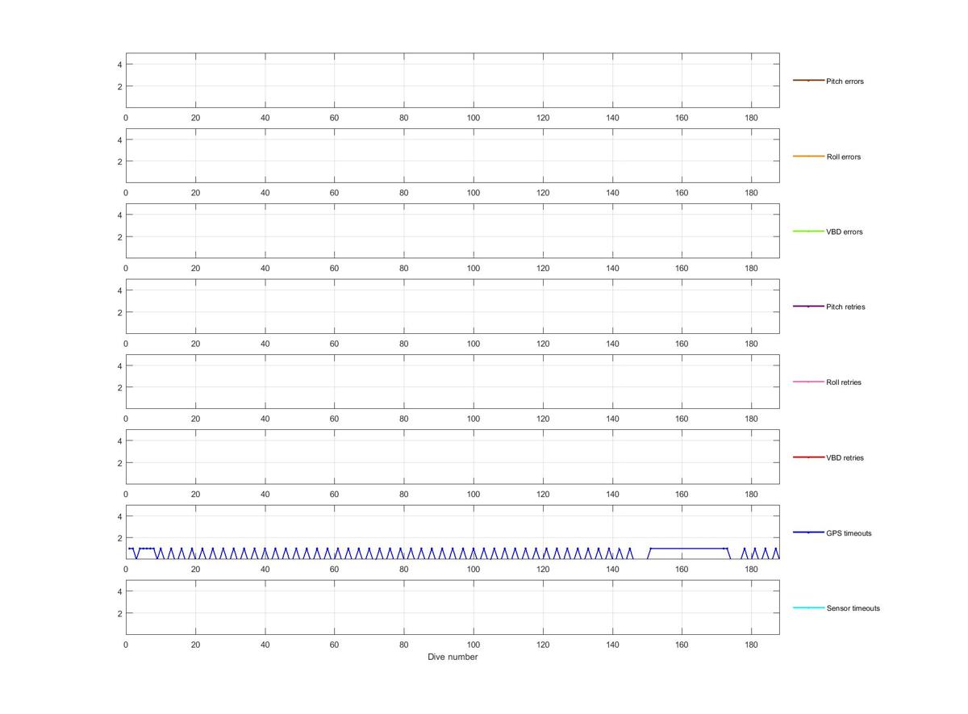The image size is (968, 714).
Task: Click the Pitch retries legend label
Action: (x=845, y=307)
